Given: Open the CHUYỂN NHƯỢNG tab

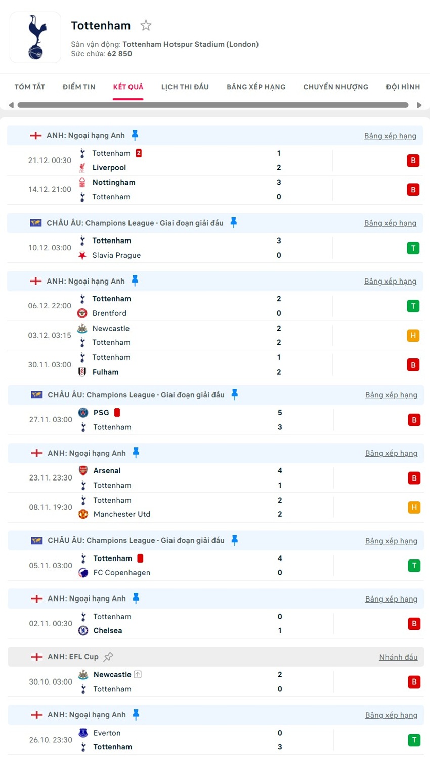Looking at the screenshot, I should pos(335,87).
